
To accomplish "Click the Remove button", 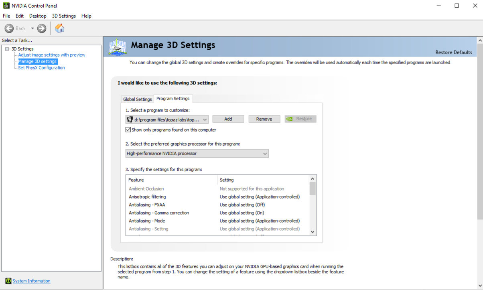I will (x=264, y=119).
